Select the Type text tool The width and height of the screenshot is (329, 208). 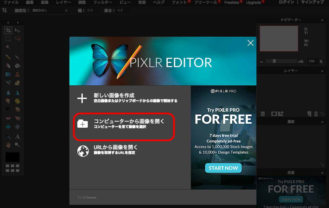tap(17, 137)
